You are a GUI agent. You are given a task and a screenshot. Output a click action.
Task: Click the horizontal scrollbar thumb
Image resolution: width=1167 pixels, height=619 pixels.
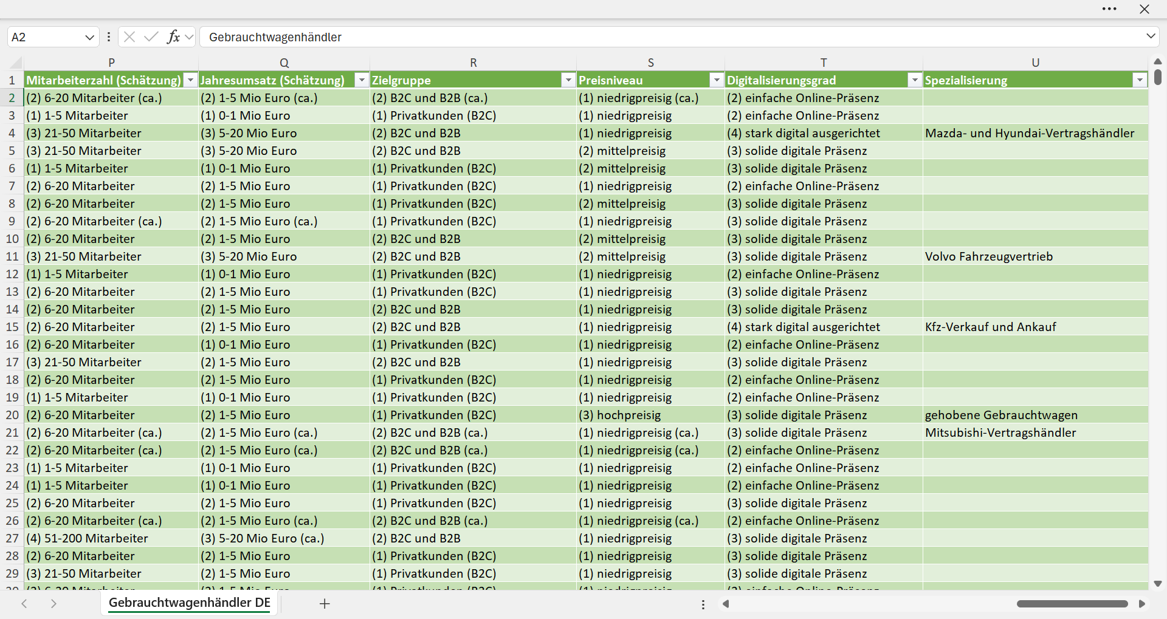click(x=1072, y=604)
